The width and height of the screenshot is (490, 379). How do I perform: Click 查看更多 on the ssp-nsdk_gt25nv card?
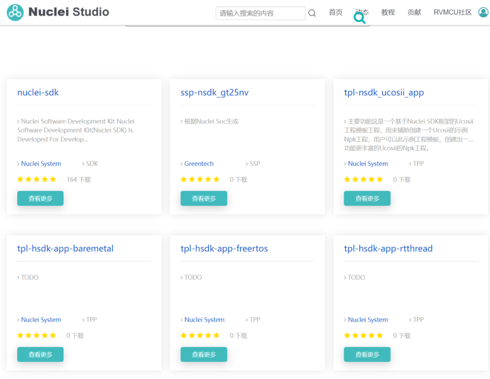coord(204,199)
